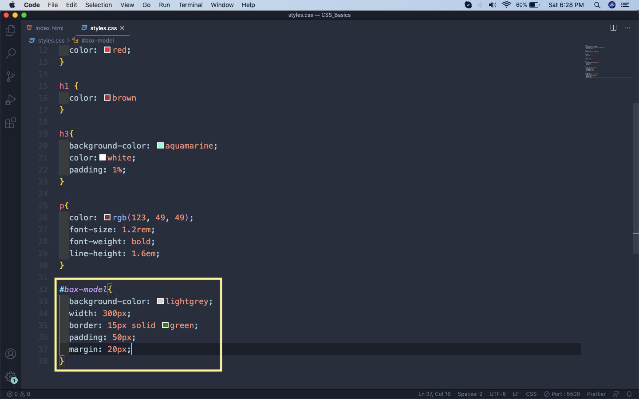Click the Split Editor Right icon
This screenshot has width=639, height=399.
coord(613,28)
